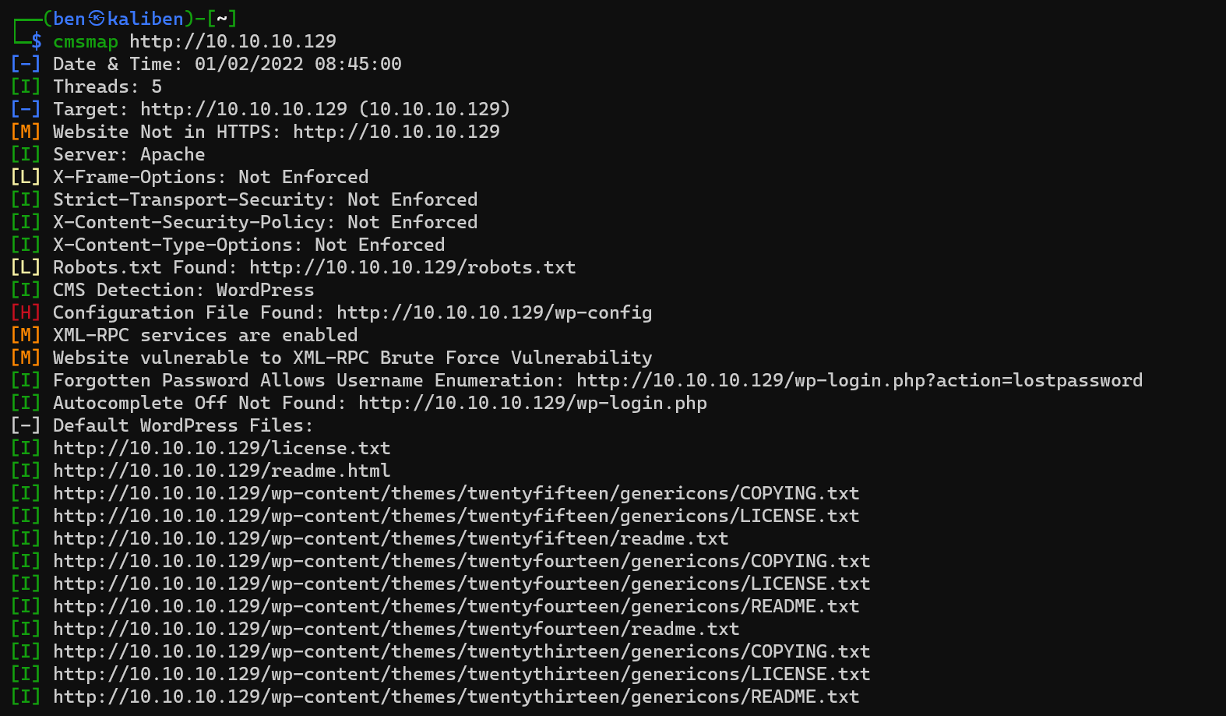The image size is (1226, 716).
Task: Open the readme.html link
Action: point(221,471)
